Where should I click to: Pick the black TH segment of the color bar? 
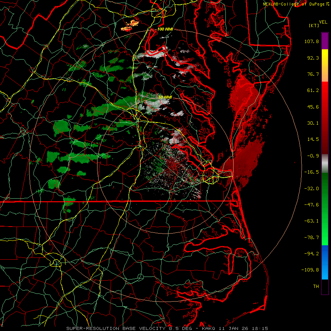325,287
